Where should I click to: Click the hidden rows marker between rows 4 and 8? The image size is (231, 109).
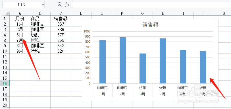click(x=2, y=38)
